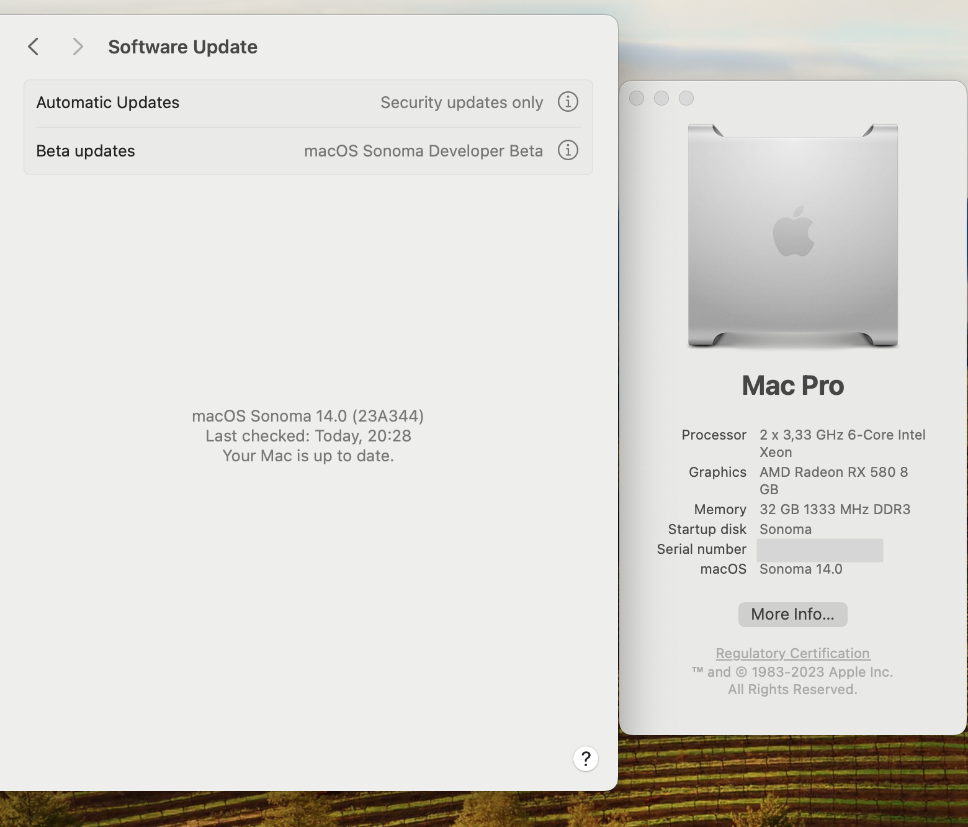The width and height of the screenshot is (968, 827).
Task: Go back with the left chevron
Action: pyautogui.click(x=34, y=47)
